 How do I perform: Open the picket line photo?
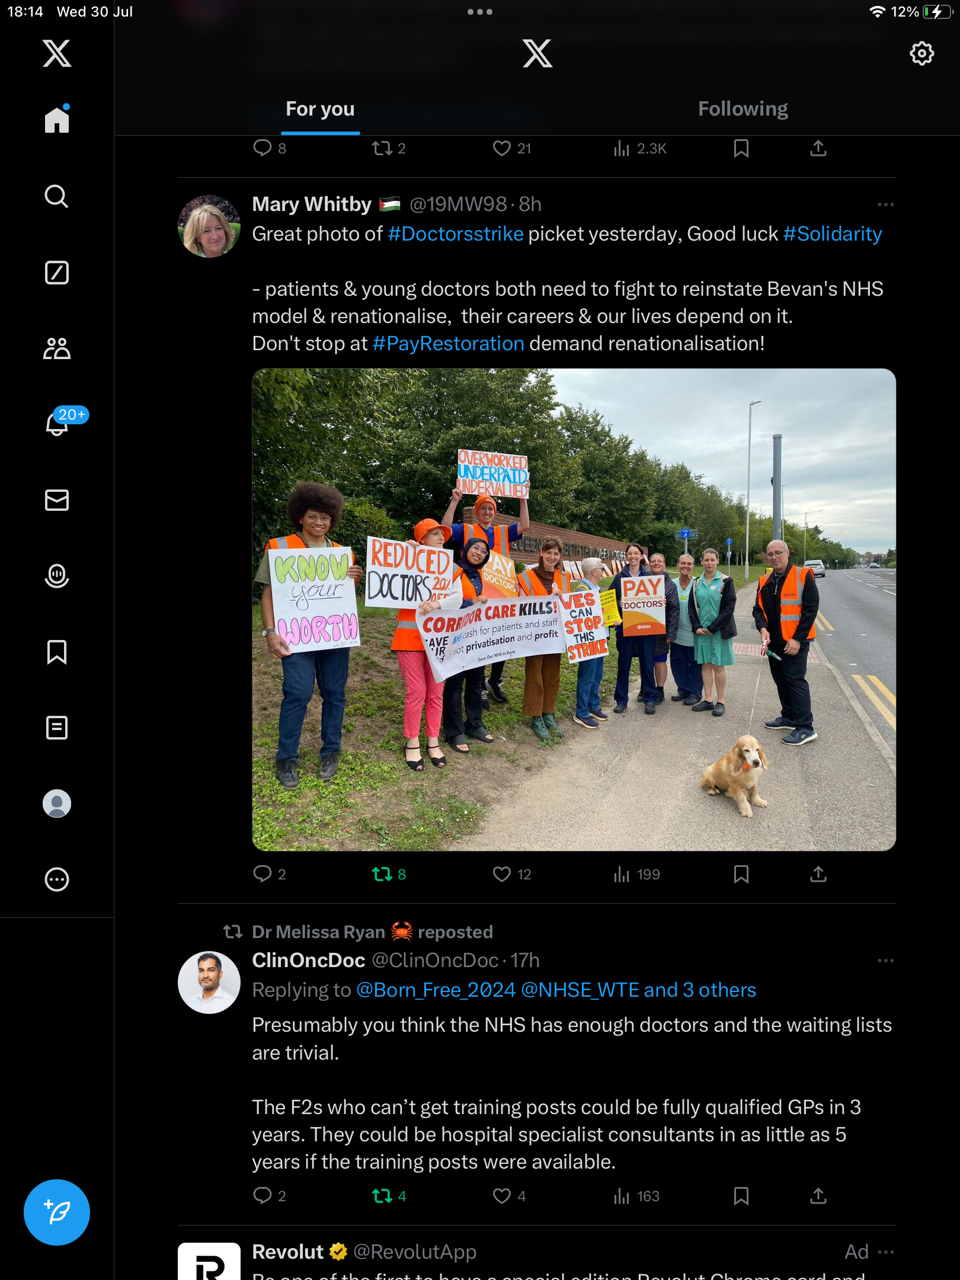(574, 610)
